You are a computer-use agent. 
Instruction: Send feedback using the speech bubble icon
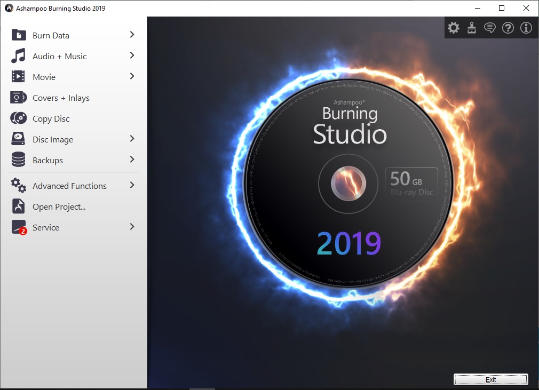(x=489, y=27)
